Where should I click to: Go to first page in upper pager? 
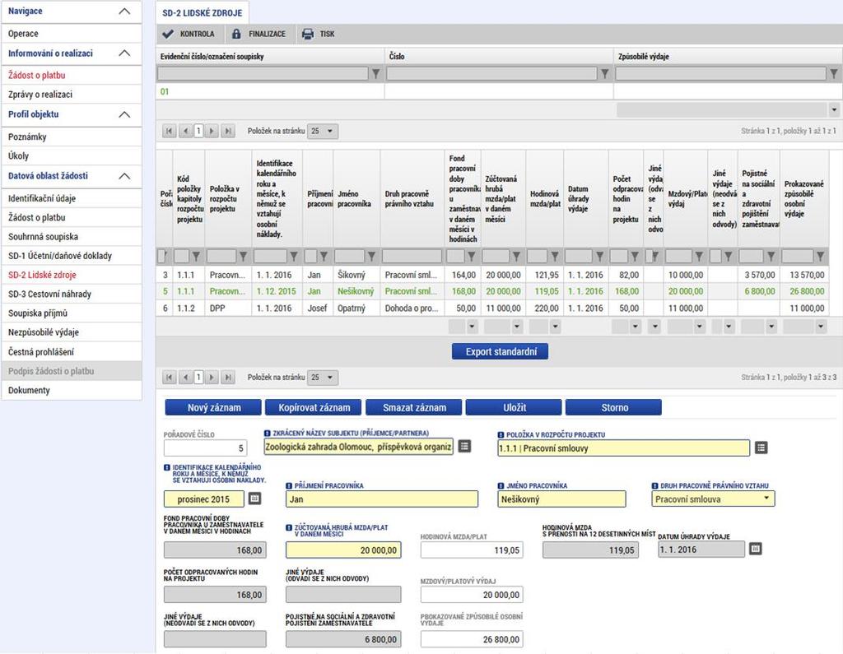pos(170,131)
